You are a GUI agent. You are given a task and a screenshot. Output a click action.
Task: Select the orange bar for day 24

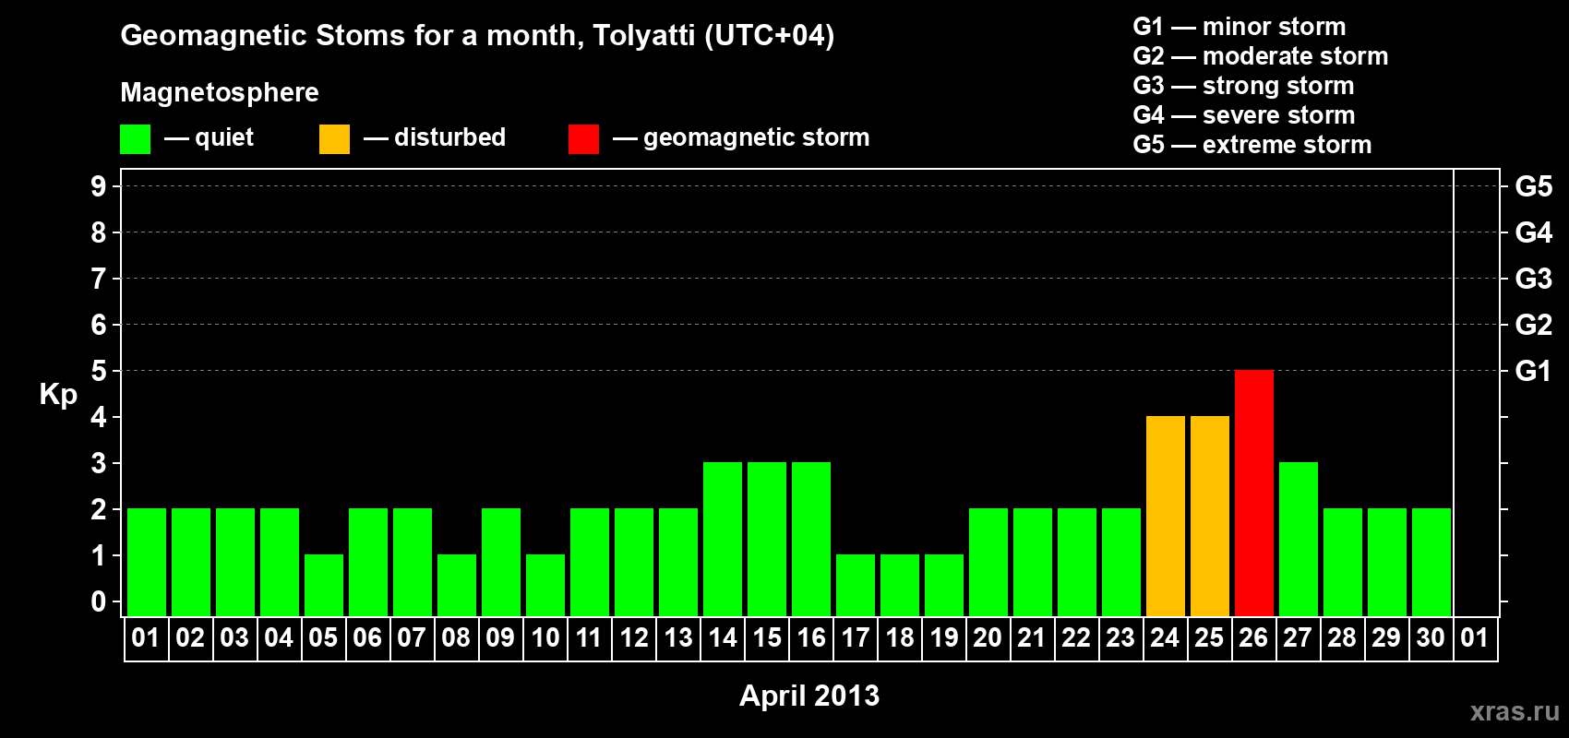point(1166,516)
